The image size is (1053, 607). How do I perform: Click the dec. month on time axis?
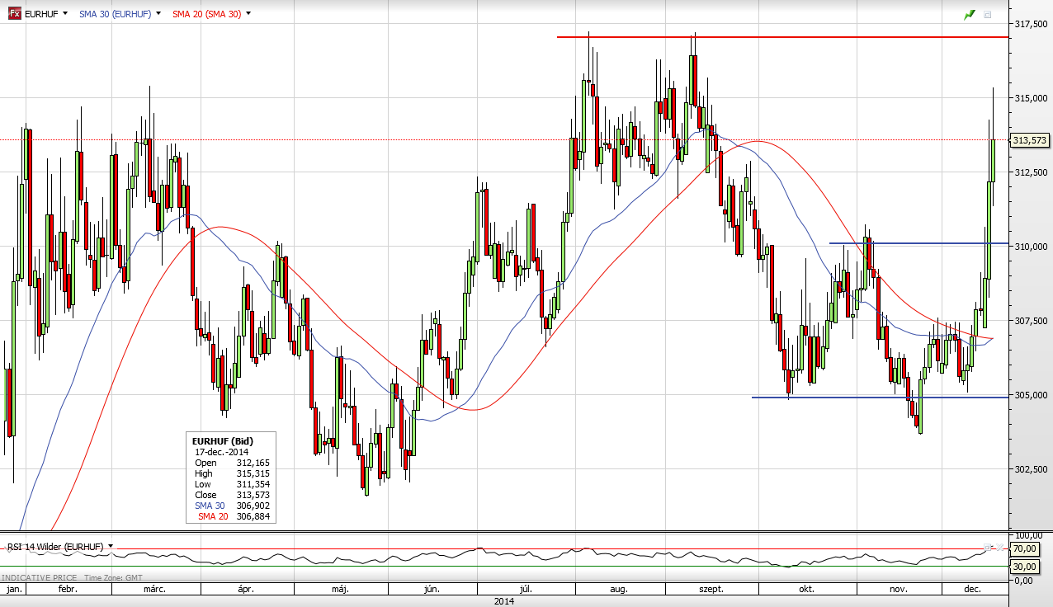(x=973, y=590)
